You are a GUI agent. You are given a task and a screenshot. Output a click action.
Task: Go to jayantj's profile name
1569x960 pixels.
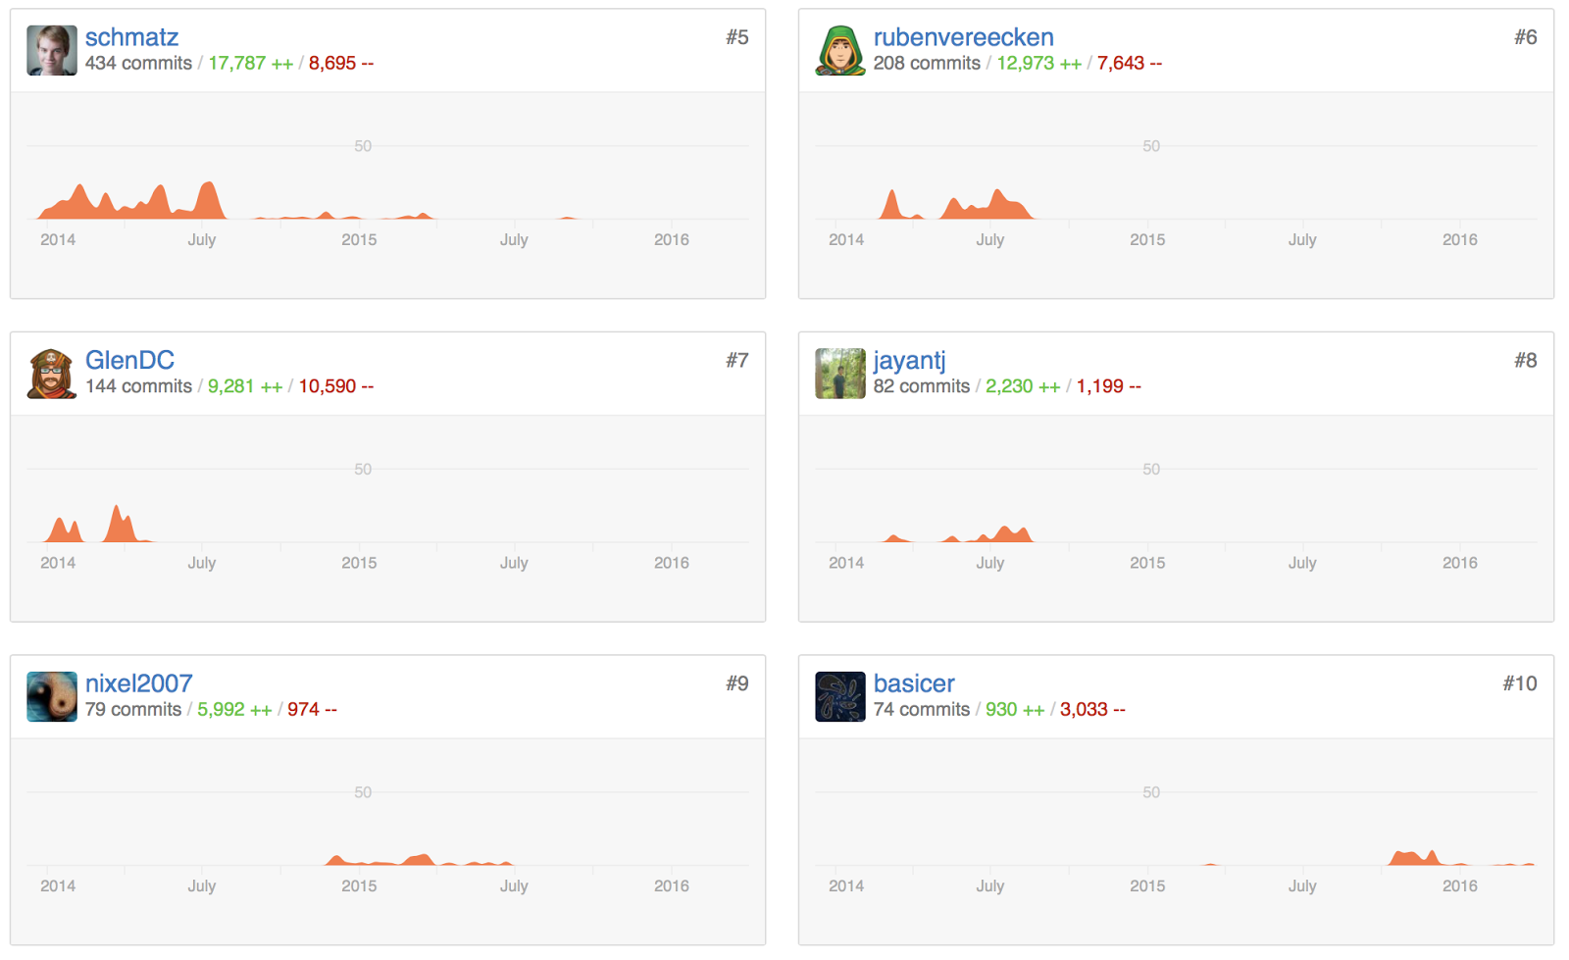point(909,361)
